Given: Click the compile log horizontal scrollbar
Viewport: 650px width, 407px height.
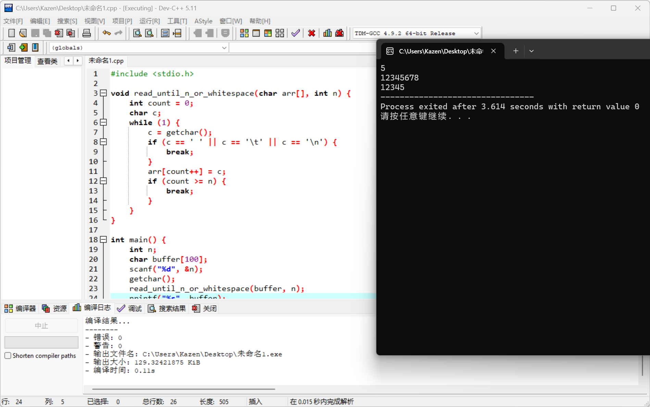Looking at the screenshot, I should (x=184, y=389).
